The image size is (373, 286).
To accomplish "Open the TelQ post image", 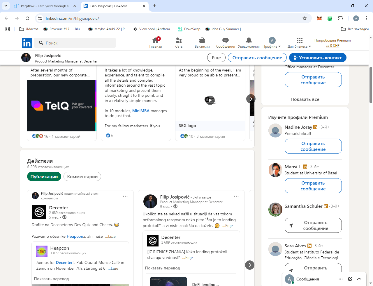I will [62, 106].
